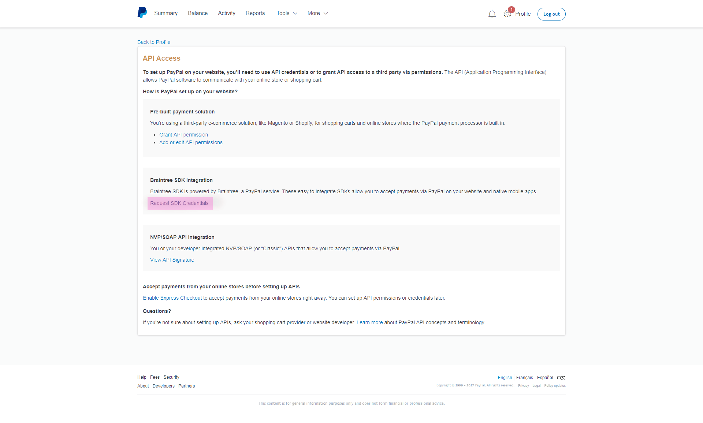The image size is (703, 423).
Task: Click the NVP/SOAP API integration heading
Action: 182,237
